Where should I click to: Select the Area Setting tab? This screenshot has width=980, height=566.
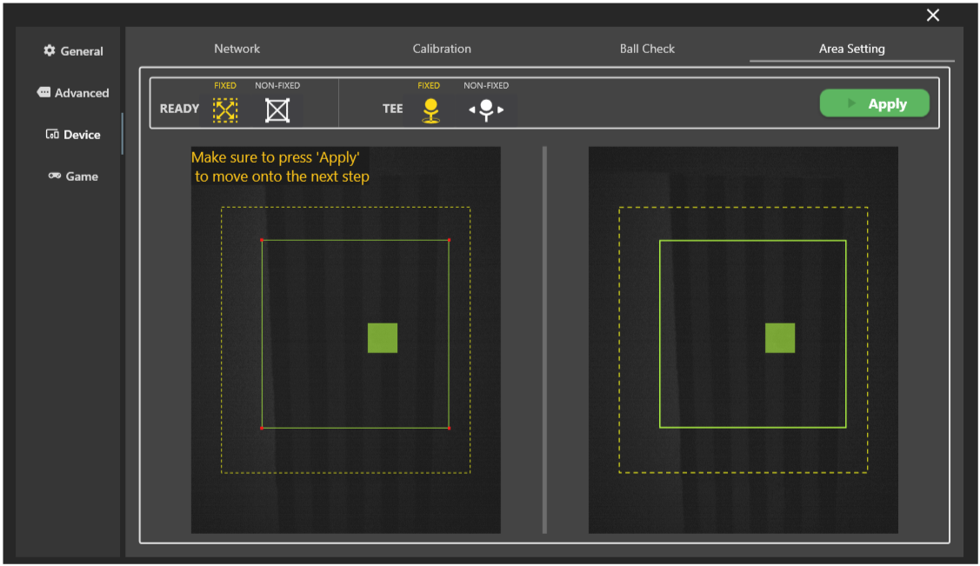coord(852,49)
